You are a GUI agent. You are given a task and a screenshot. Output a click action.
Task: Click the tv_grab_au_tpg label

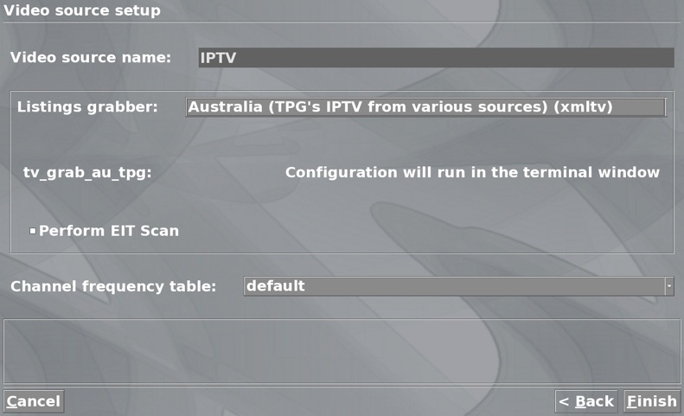[x=87, y=173]
